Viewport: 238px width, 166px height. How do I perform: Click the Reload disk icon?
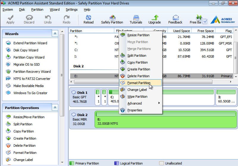click(x=88, y=18)
